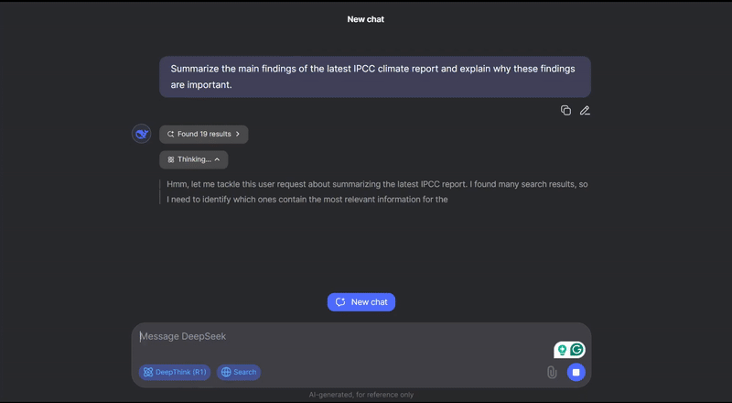Collapse the Thinking... section arrow
Image resolution: width=732 pixels, height=403 pixels.
[218, 159]
